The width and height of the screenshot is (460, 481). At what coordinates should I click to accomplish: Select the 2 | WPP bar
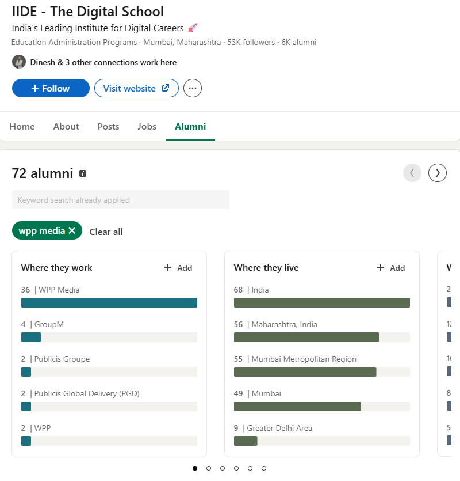(109, 441)
